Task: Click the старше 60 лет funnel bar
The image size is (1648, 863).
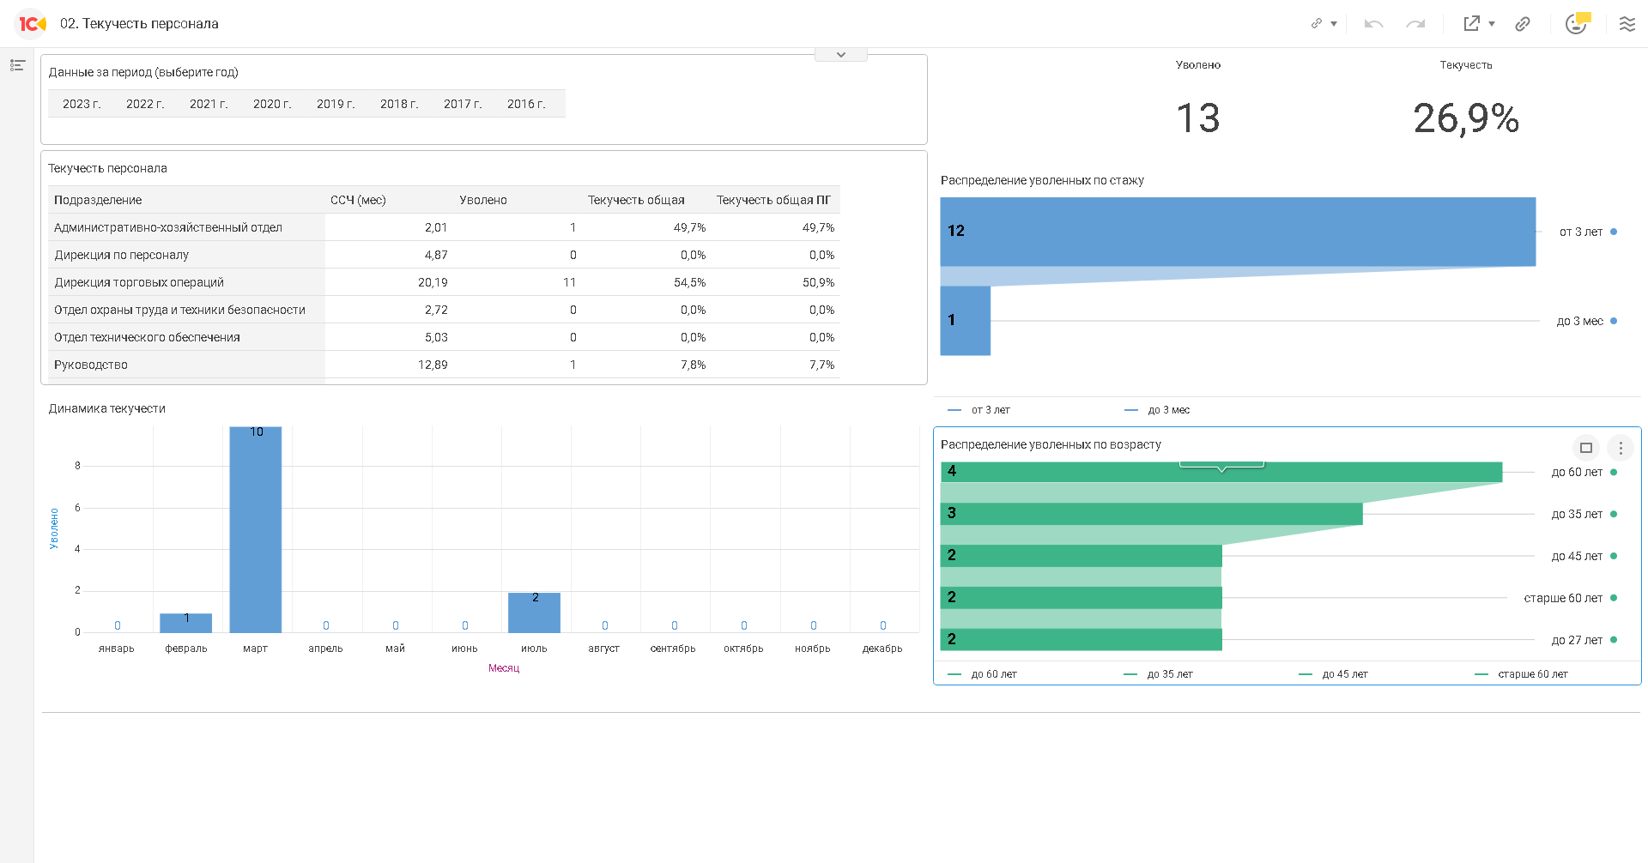Action: (x=1081, y=598)
